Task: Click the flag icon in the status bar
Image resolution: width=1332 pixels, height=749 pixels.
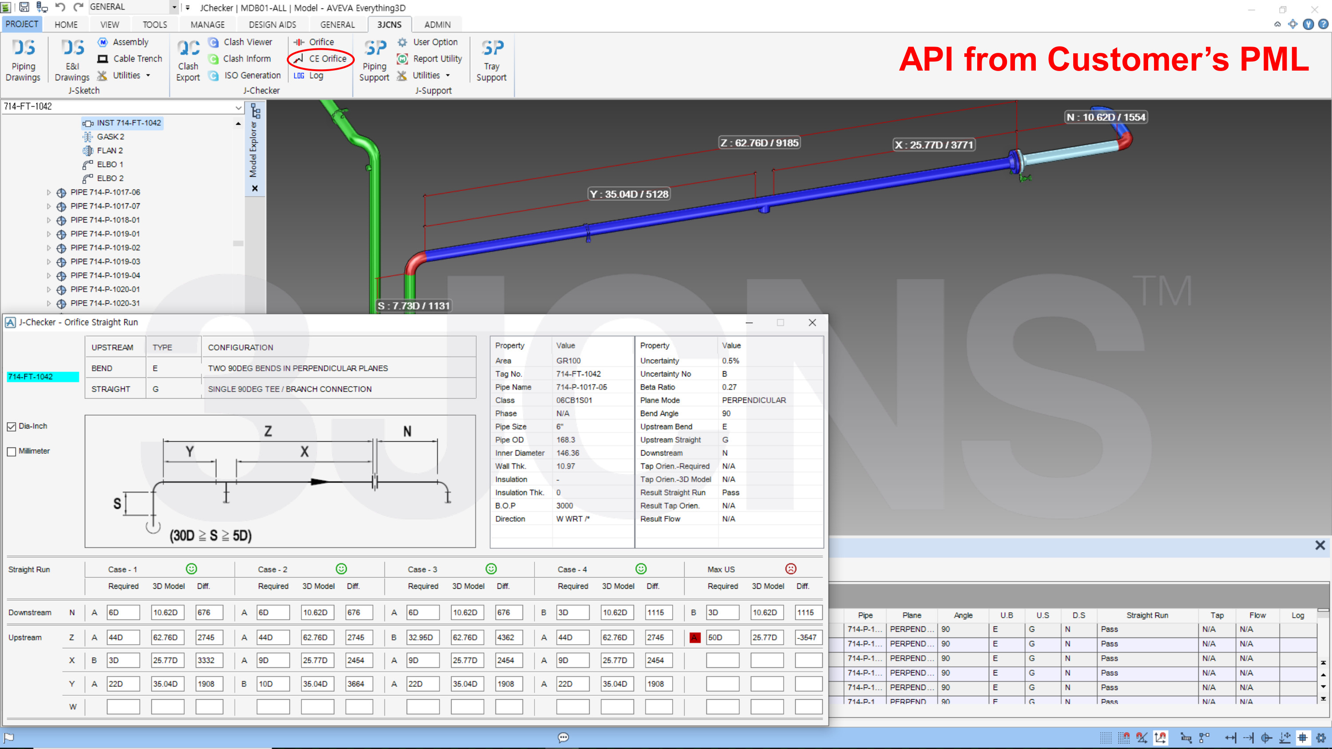Action: coord(9,737)
